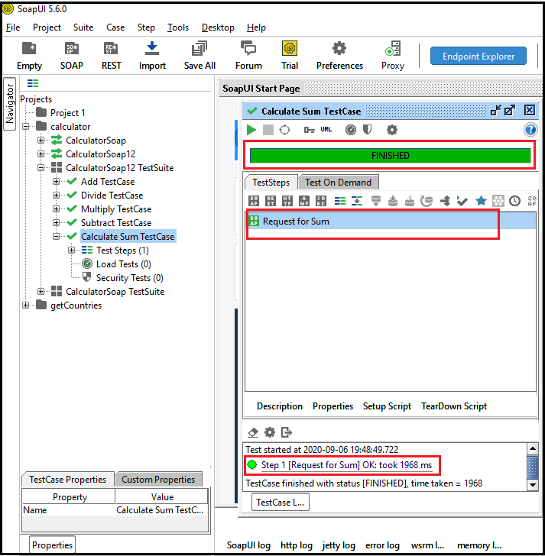Click the green FINISHED progress bar
Viewport: 545px width, 556px height.
[x=391, y=155]
